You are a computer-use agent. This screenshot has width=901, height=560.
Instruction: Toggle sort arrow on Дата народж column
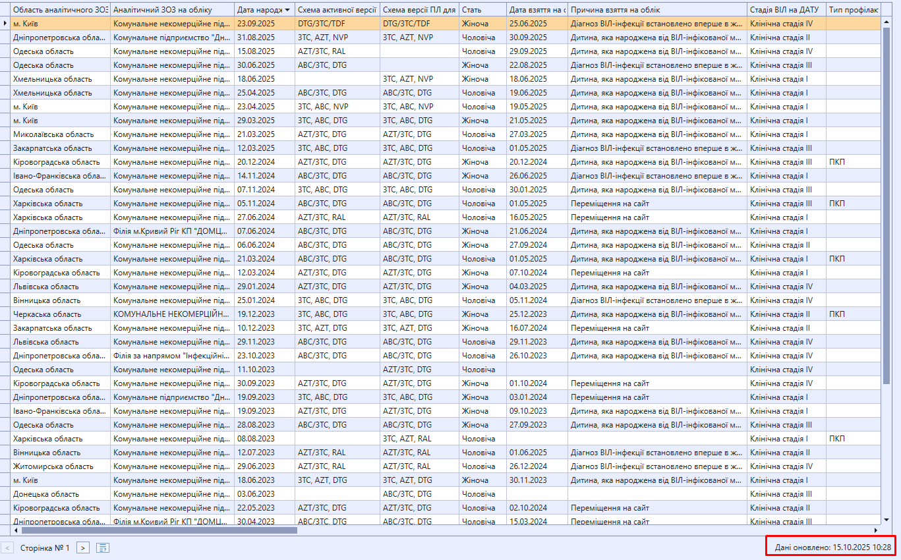click(x=287, y=10)
